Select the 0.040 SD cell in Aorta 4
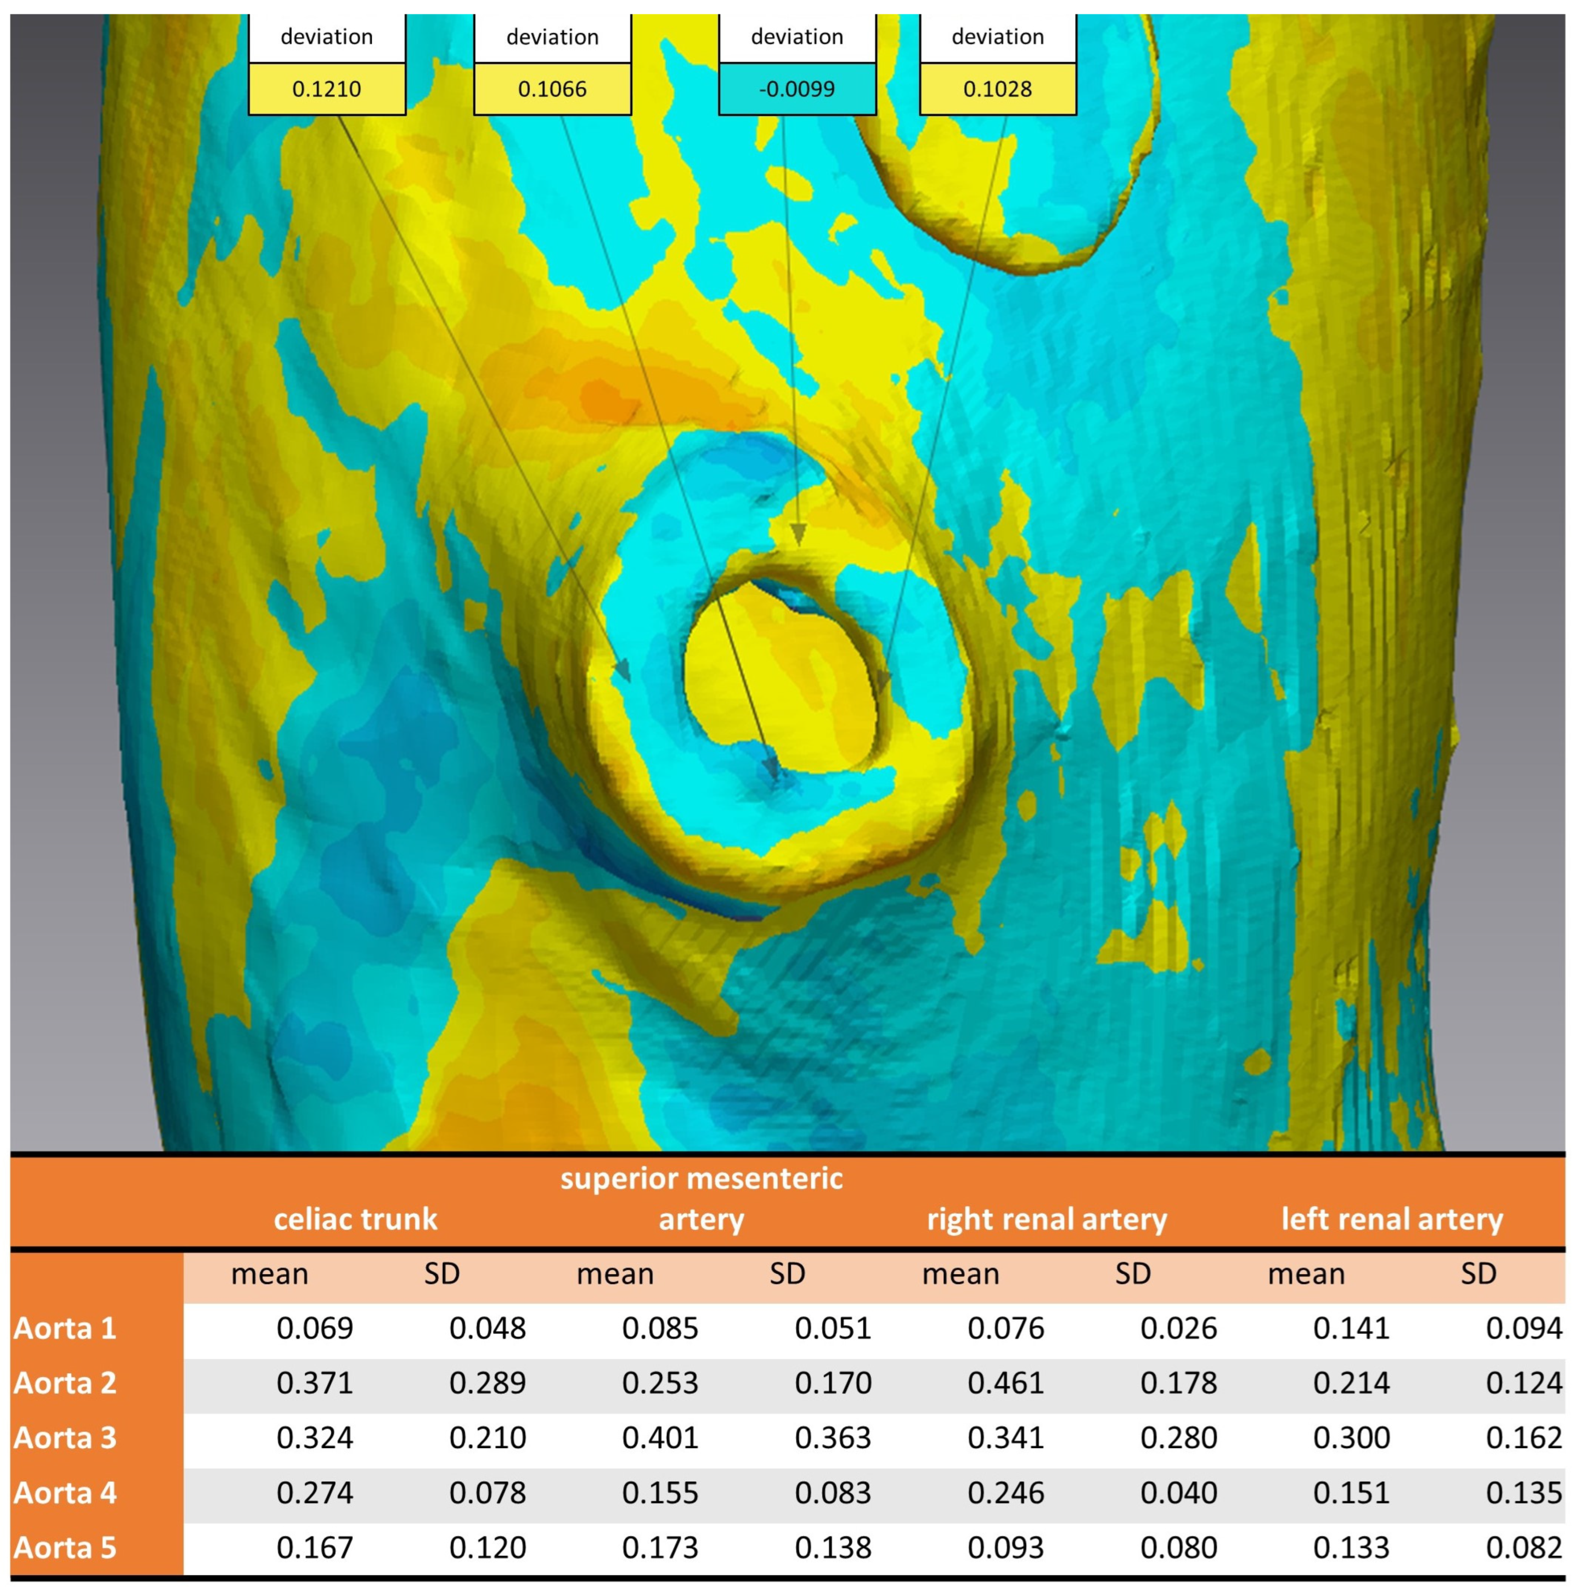 [1178, 1492]
